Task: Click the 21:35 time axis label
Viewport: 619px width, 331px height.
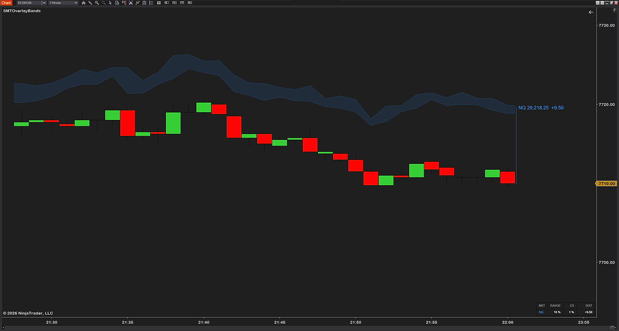Action: [128, 322]
